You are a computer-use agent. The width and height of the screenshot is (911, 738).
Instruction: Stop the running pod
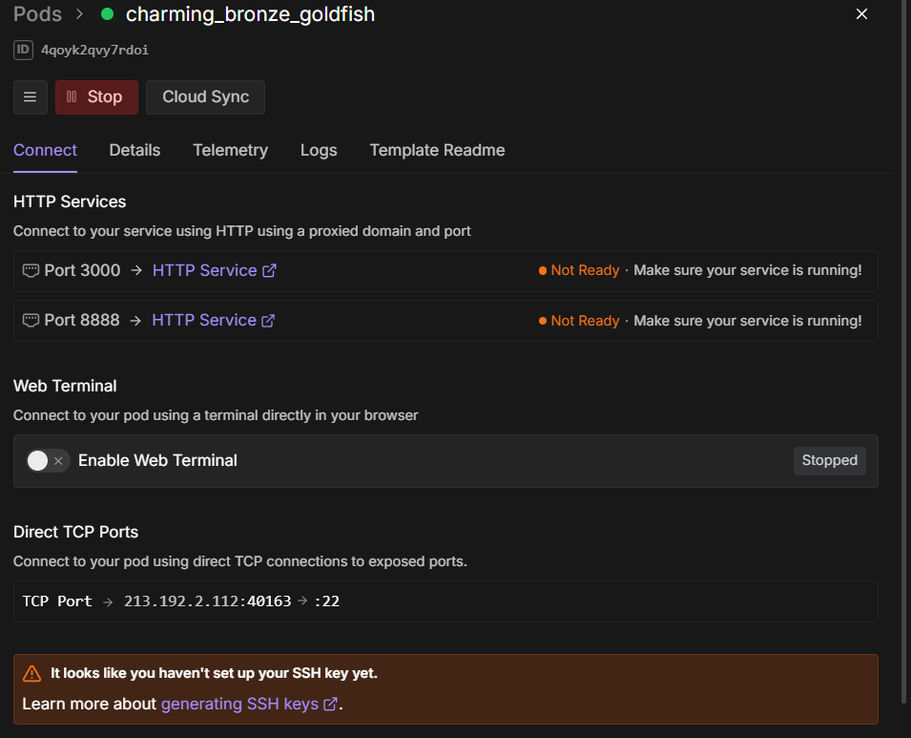[96, 97]
